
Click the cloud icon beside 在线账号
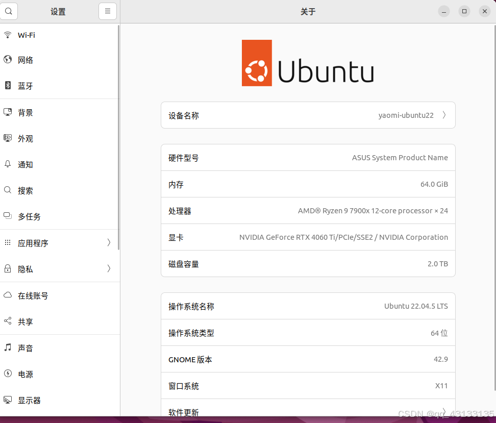(8, 295)
